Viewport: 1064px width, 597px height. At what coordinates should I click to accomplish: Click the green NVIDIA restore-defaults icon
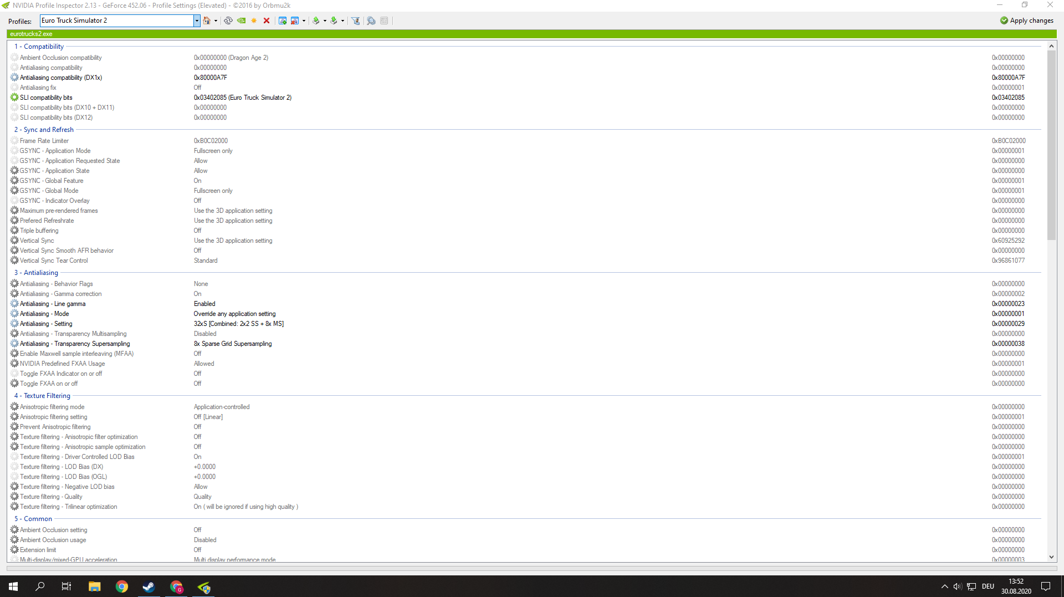point(241,21)
